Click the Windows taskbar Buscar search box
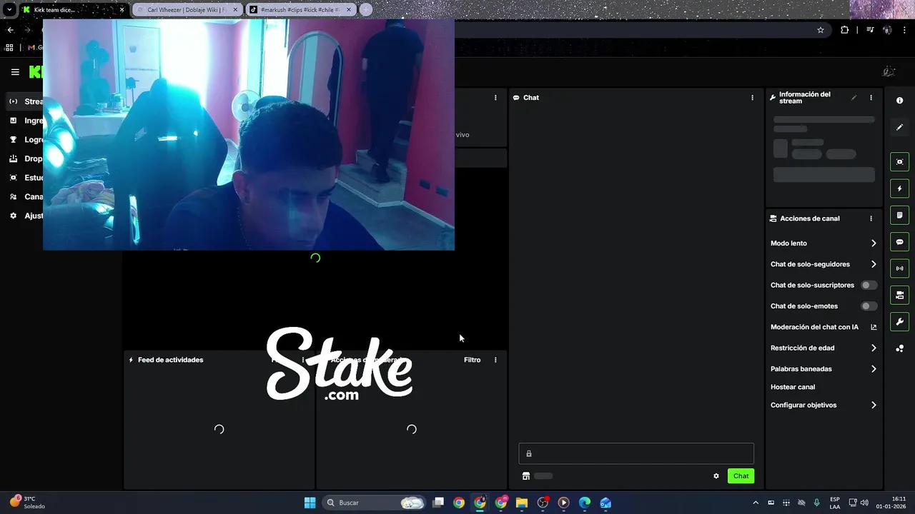Image resolution: width=915 pixels, height=514 pixels. (x=375, y=503)
